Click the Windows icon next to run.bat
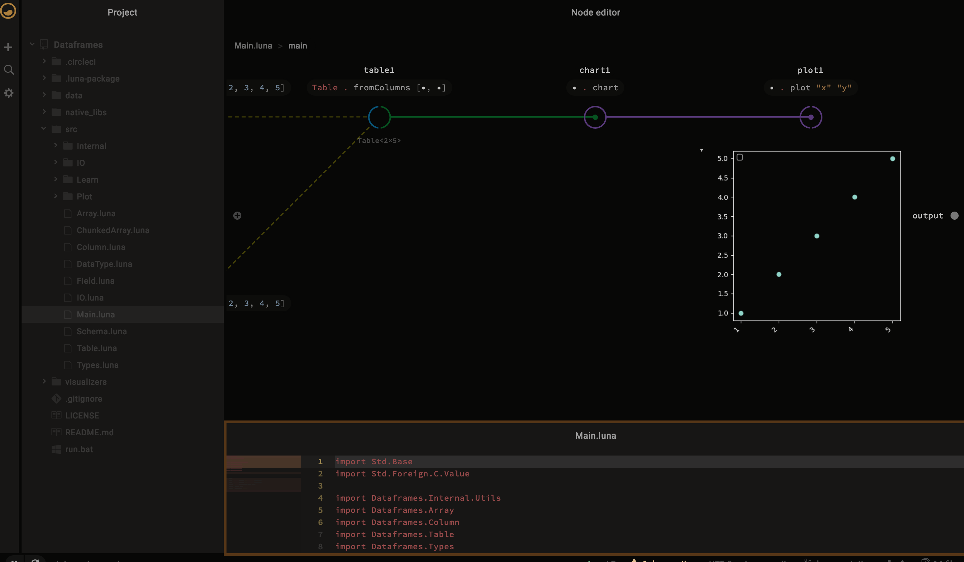 [56, 449]
